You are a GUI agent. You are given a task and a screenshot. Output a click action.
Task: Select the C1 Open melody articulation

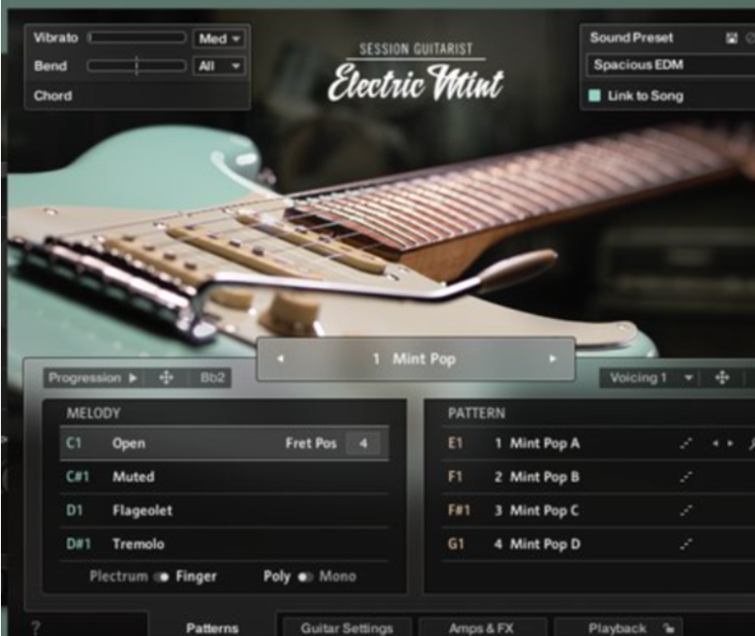click(x=225, y=444)
